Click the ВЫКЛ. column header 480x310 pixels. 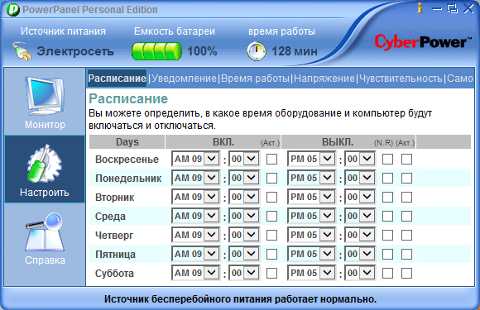(x=348, y=142)
